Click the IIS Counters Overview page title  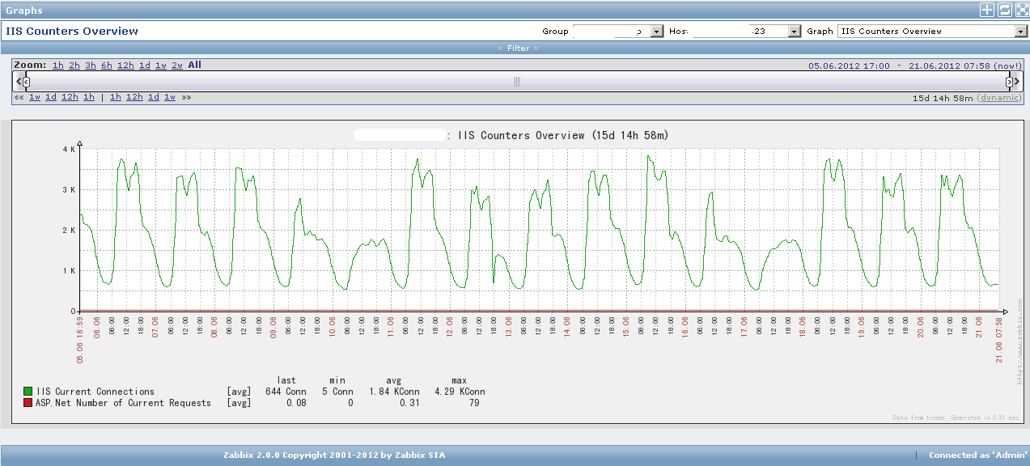(72, 31)
